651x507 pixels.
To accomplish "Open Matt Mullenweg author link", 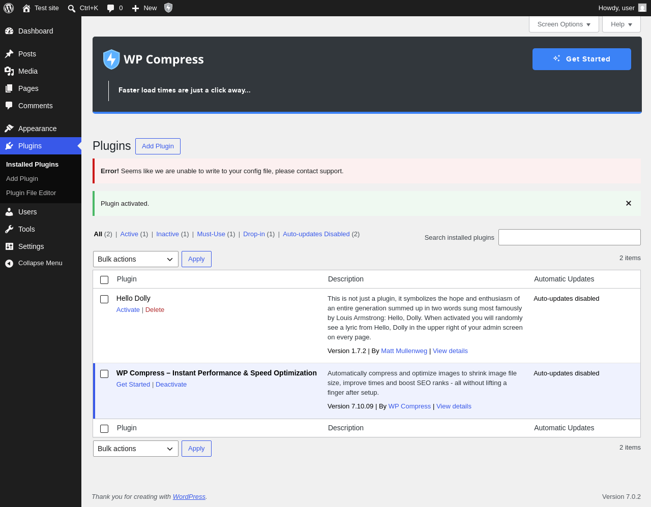I will (404, 351).
